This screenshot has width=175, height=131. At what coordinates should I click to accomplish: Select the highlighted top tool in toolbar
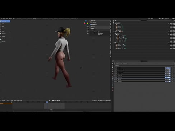coord(5,21)
